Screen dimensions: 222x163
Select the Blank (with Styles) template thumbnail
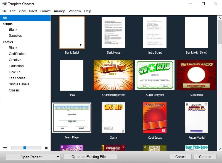tap(196, 33)
